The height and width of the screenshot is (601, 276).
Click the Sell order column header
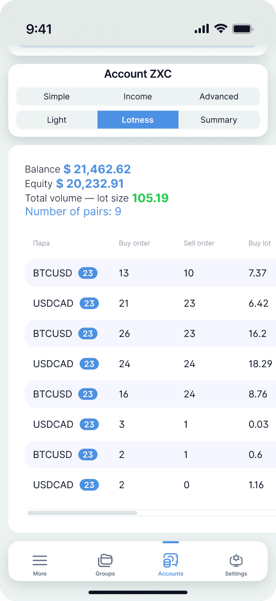(199, 243)
